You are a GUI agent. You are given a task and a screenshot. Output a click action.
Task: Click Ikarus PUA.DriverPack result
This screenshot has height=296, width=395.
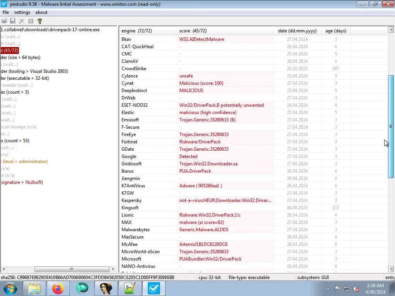click(x=195, y=171)
